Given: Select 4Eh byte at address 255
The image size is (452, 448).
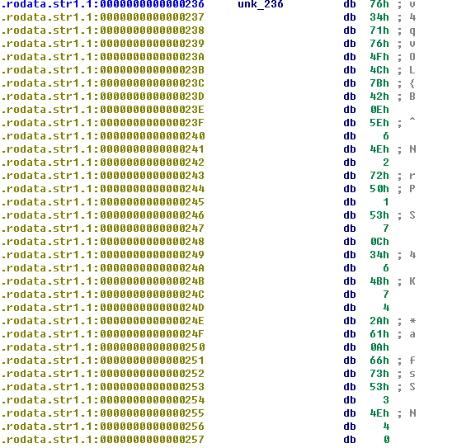Looking at the screenshot, I should pyautogui.click(x=379, y=413).
